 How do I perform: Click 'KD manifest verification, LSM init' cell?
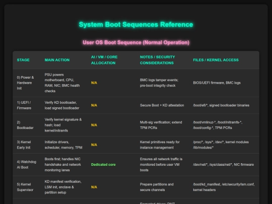click(x=63, y=187)
